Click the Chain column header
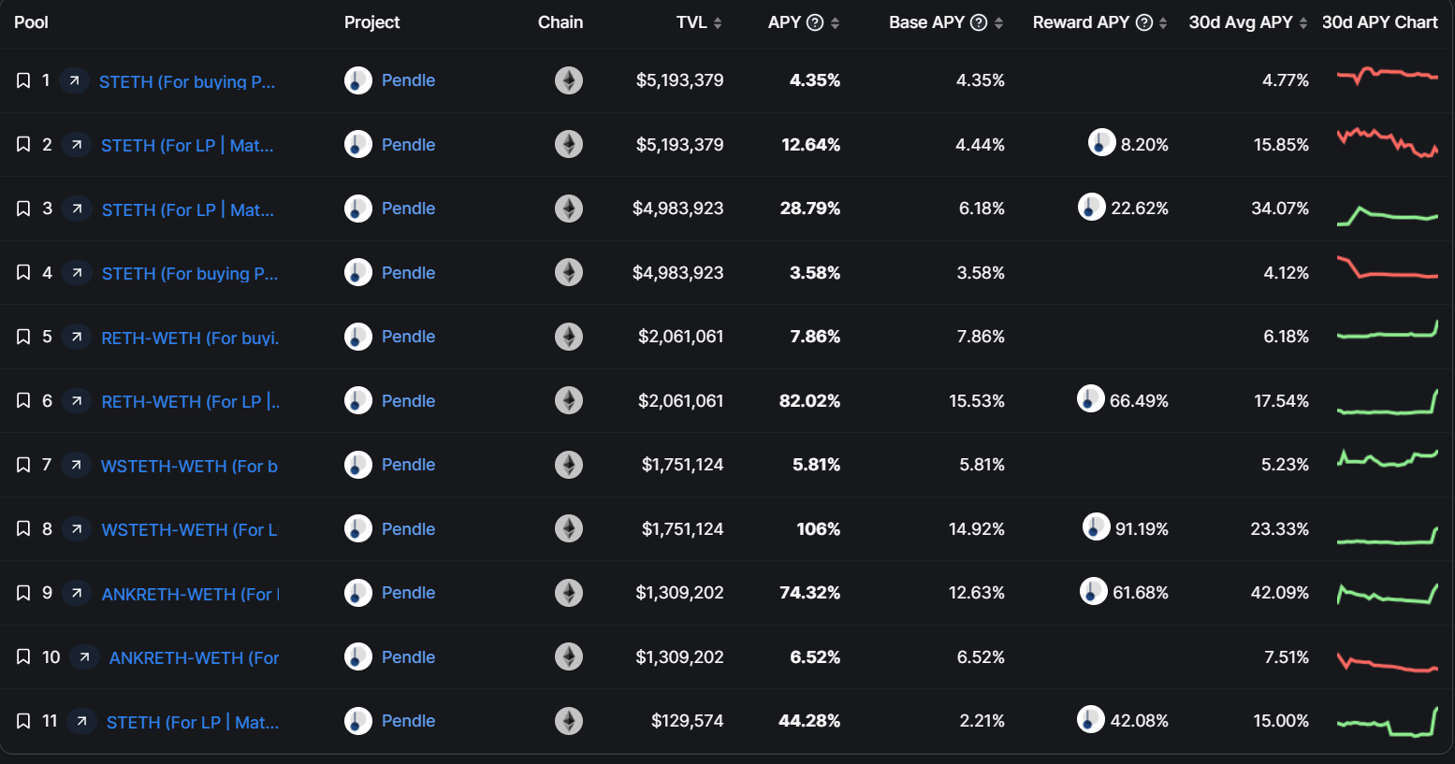Image resolution: width=1455 pixels, height=764 pixels. [560, 22]
